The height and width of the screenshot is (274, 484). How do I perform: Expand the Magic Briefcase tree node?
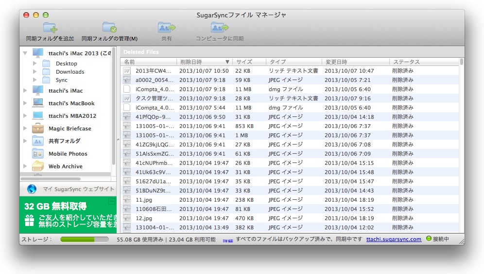click(x=25, y=128)
